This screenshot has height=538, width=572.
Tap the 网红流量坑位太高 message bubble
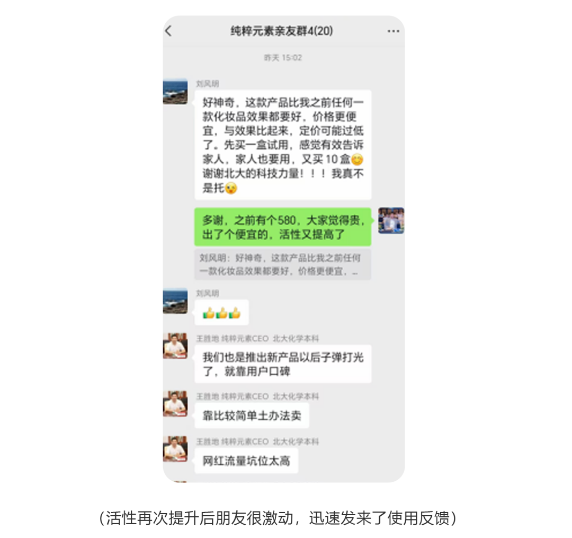click(x=246, y=461)
